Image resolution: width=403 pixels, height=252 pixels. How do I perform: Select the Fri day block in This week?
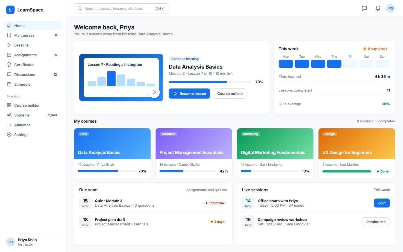350,64
